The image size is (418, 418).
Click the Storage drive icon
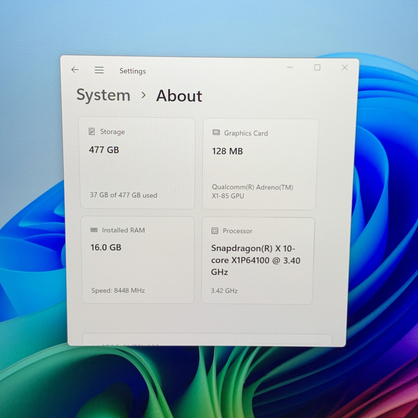(92, 131)
